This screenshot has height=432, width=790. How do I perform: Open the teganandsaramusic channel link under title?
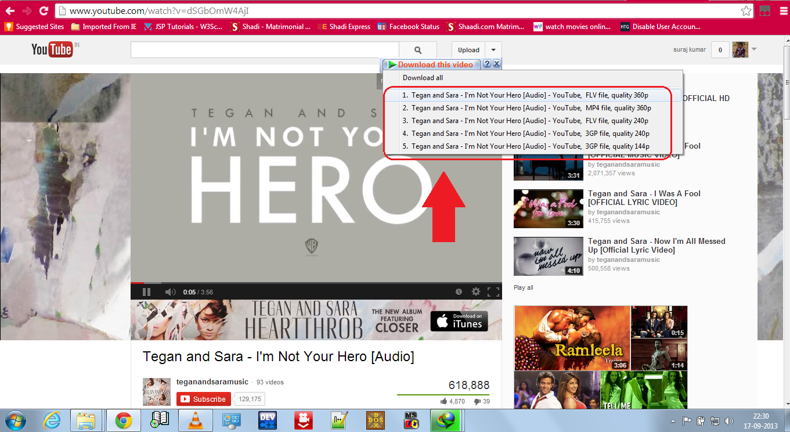(212, 381)
